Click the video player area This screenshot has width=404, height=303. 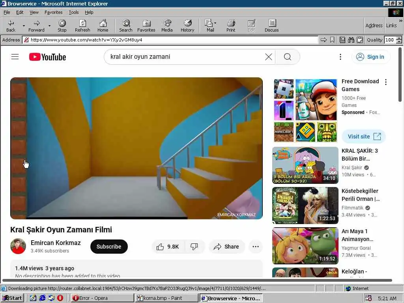(x=136, y=148)
